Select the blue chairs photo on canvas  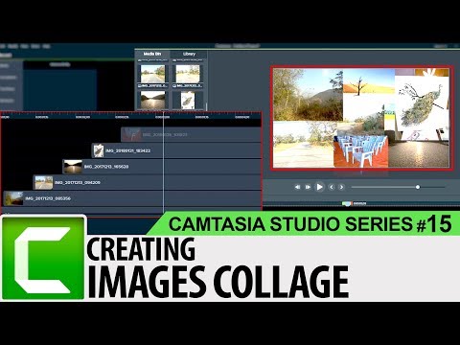361,151
